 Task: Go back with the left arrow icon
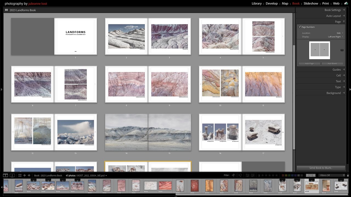tap(25, 175)
